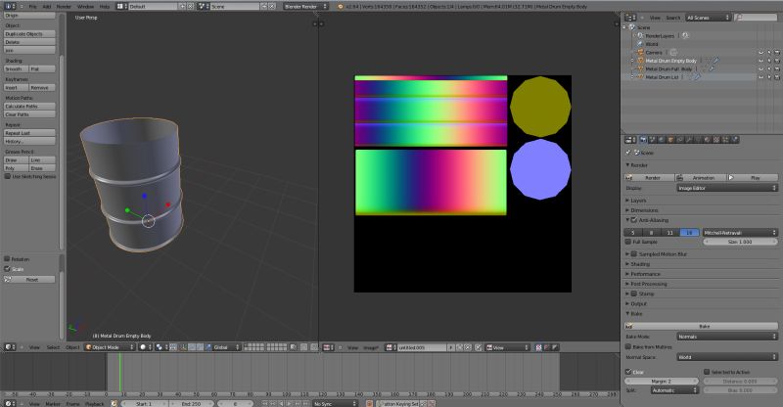This screenshot has height=407, width=783.
Task: Open the World properties tab icon
Action: (x=662, y=140)
